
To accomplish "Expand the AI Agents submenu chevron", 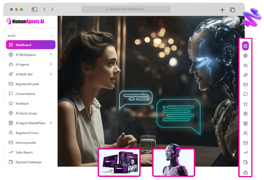I will pyautogui.click(x=51, y=64).
